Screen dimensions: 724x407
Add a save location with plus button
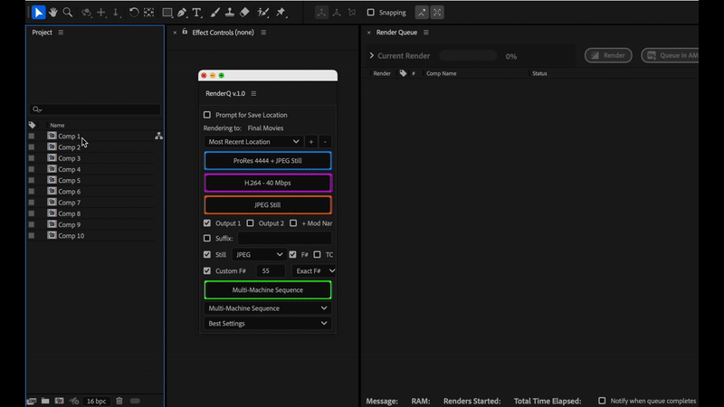tap(311, 142)
